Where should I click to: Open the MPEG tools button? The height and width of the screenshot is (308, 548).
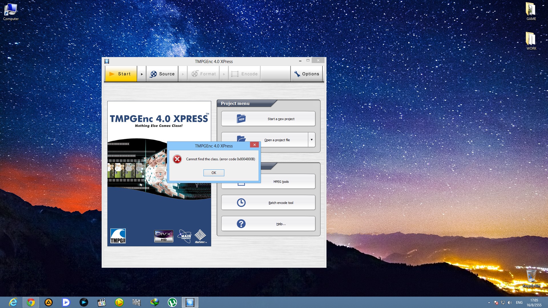[281, 182]
